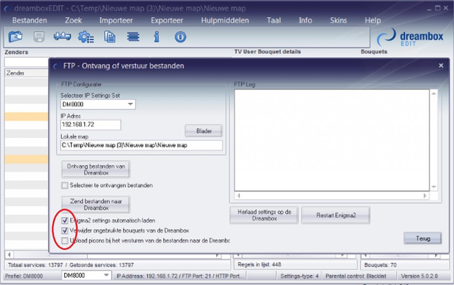
Task: Click the FTP dialog title icon
Action: pos(57,66)
